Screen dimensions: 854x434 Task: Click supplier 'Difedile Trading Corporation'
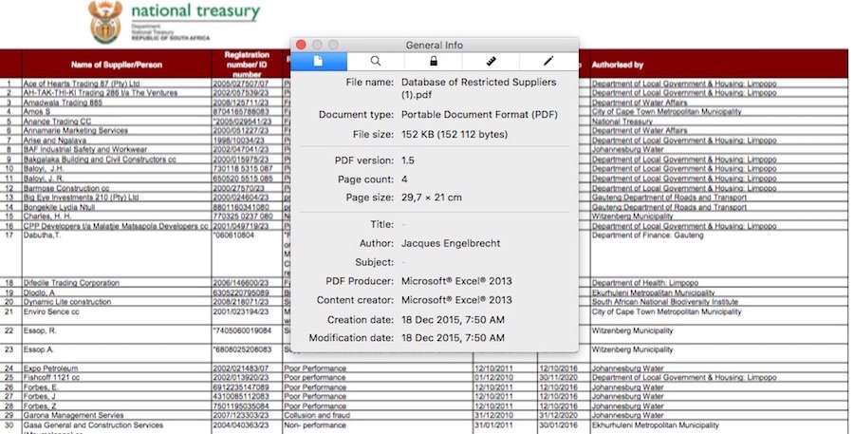(71, 282)
